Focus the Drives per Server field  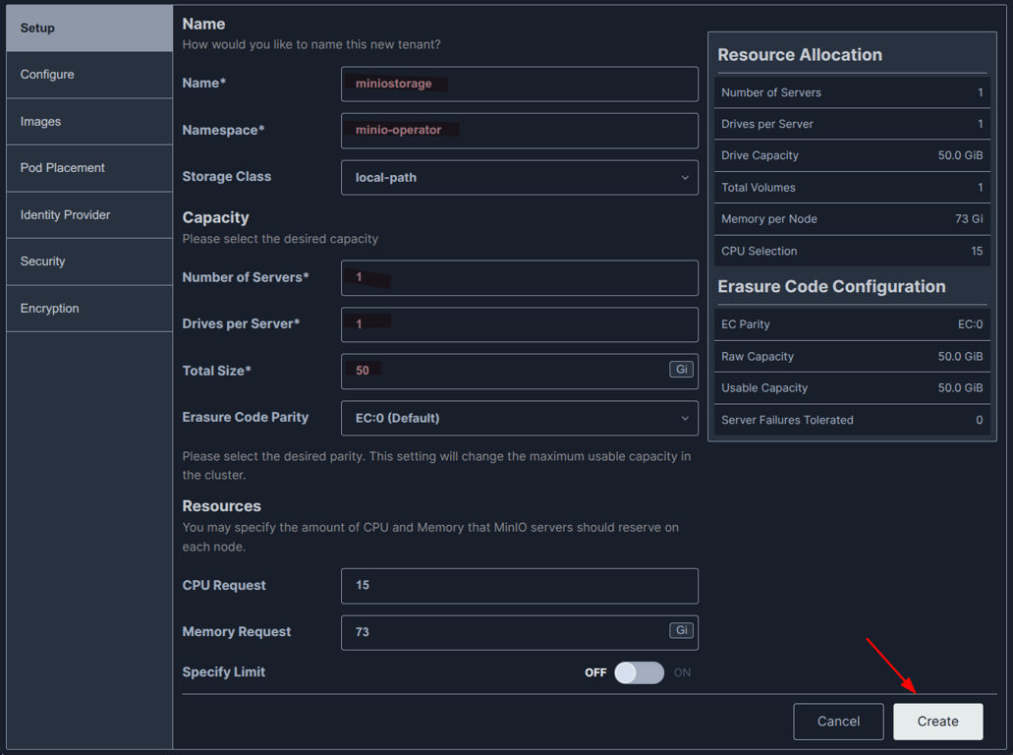click(520, 324)
